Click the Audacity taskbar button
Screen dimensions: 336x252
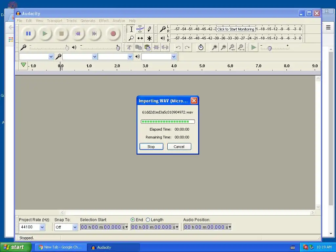(114, 247)
